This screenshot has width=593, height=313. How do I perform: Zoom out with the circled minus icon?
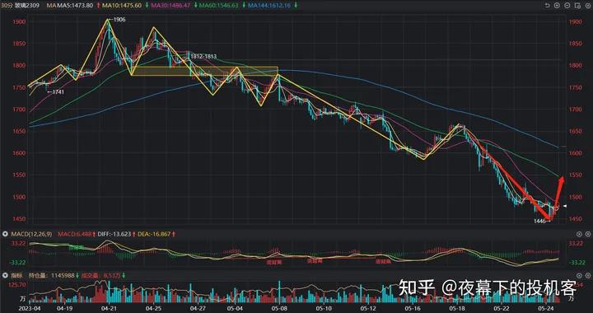tap(567, 5)
